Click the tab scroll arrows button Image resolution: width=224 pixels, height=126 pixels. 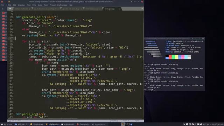tap(10, 9)
